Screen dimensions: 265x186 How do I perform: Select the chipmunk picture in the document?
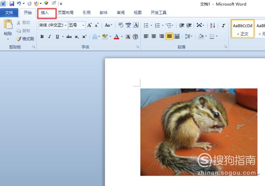pyautogui.click(x=199, y=132)
